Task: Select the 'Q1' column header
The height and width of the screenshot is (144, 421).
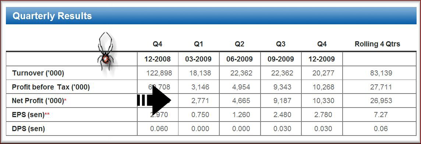Action: click(x=198, y=44)
